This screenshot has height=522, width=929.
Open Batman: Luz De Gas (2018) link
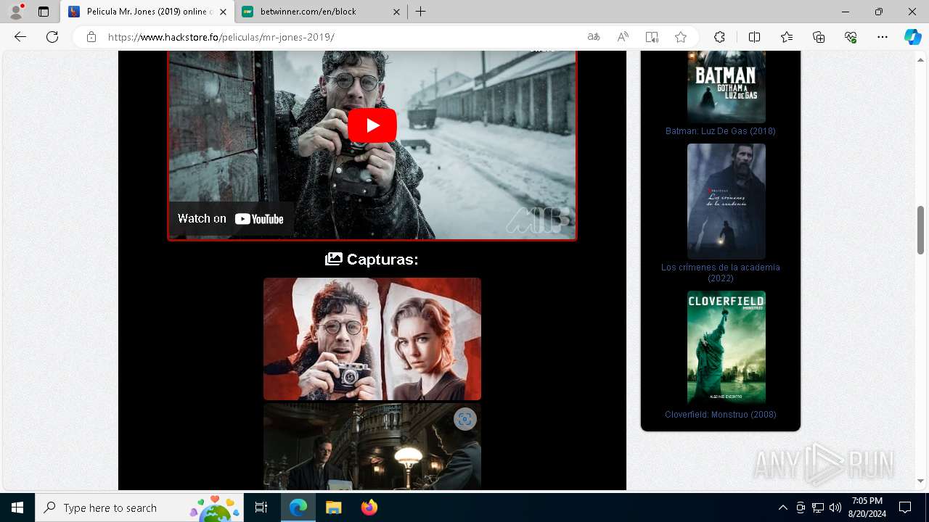click(x=721, y=131)
